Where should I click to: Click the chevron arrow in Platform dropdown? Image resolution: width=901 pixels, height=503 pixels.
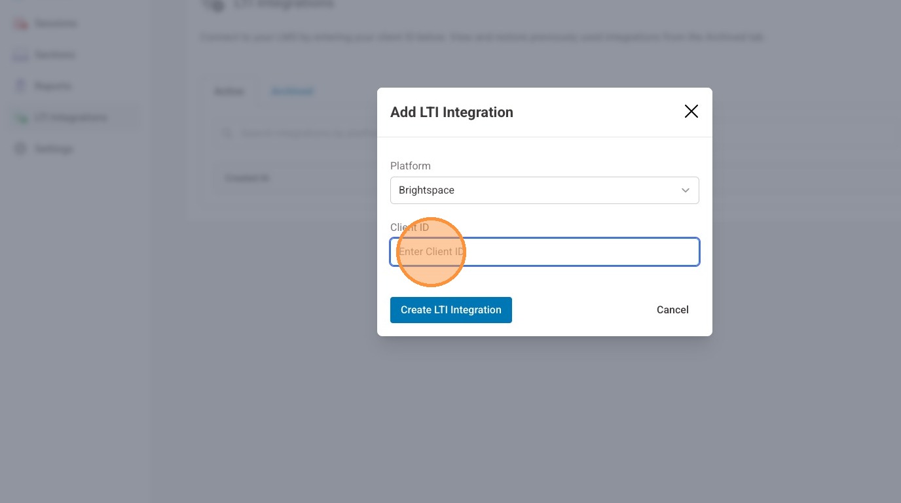[685, 190]
